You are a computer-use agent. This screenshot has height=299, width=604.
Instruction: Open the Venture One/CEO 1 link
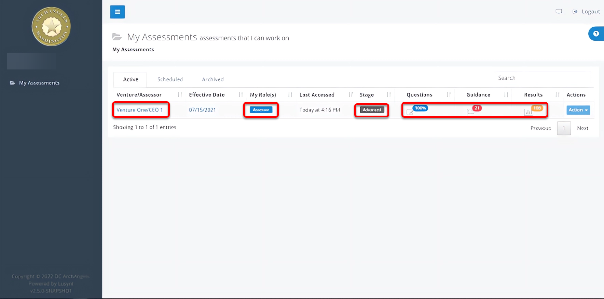139,110
